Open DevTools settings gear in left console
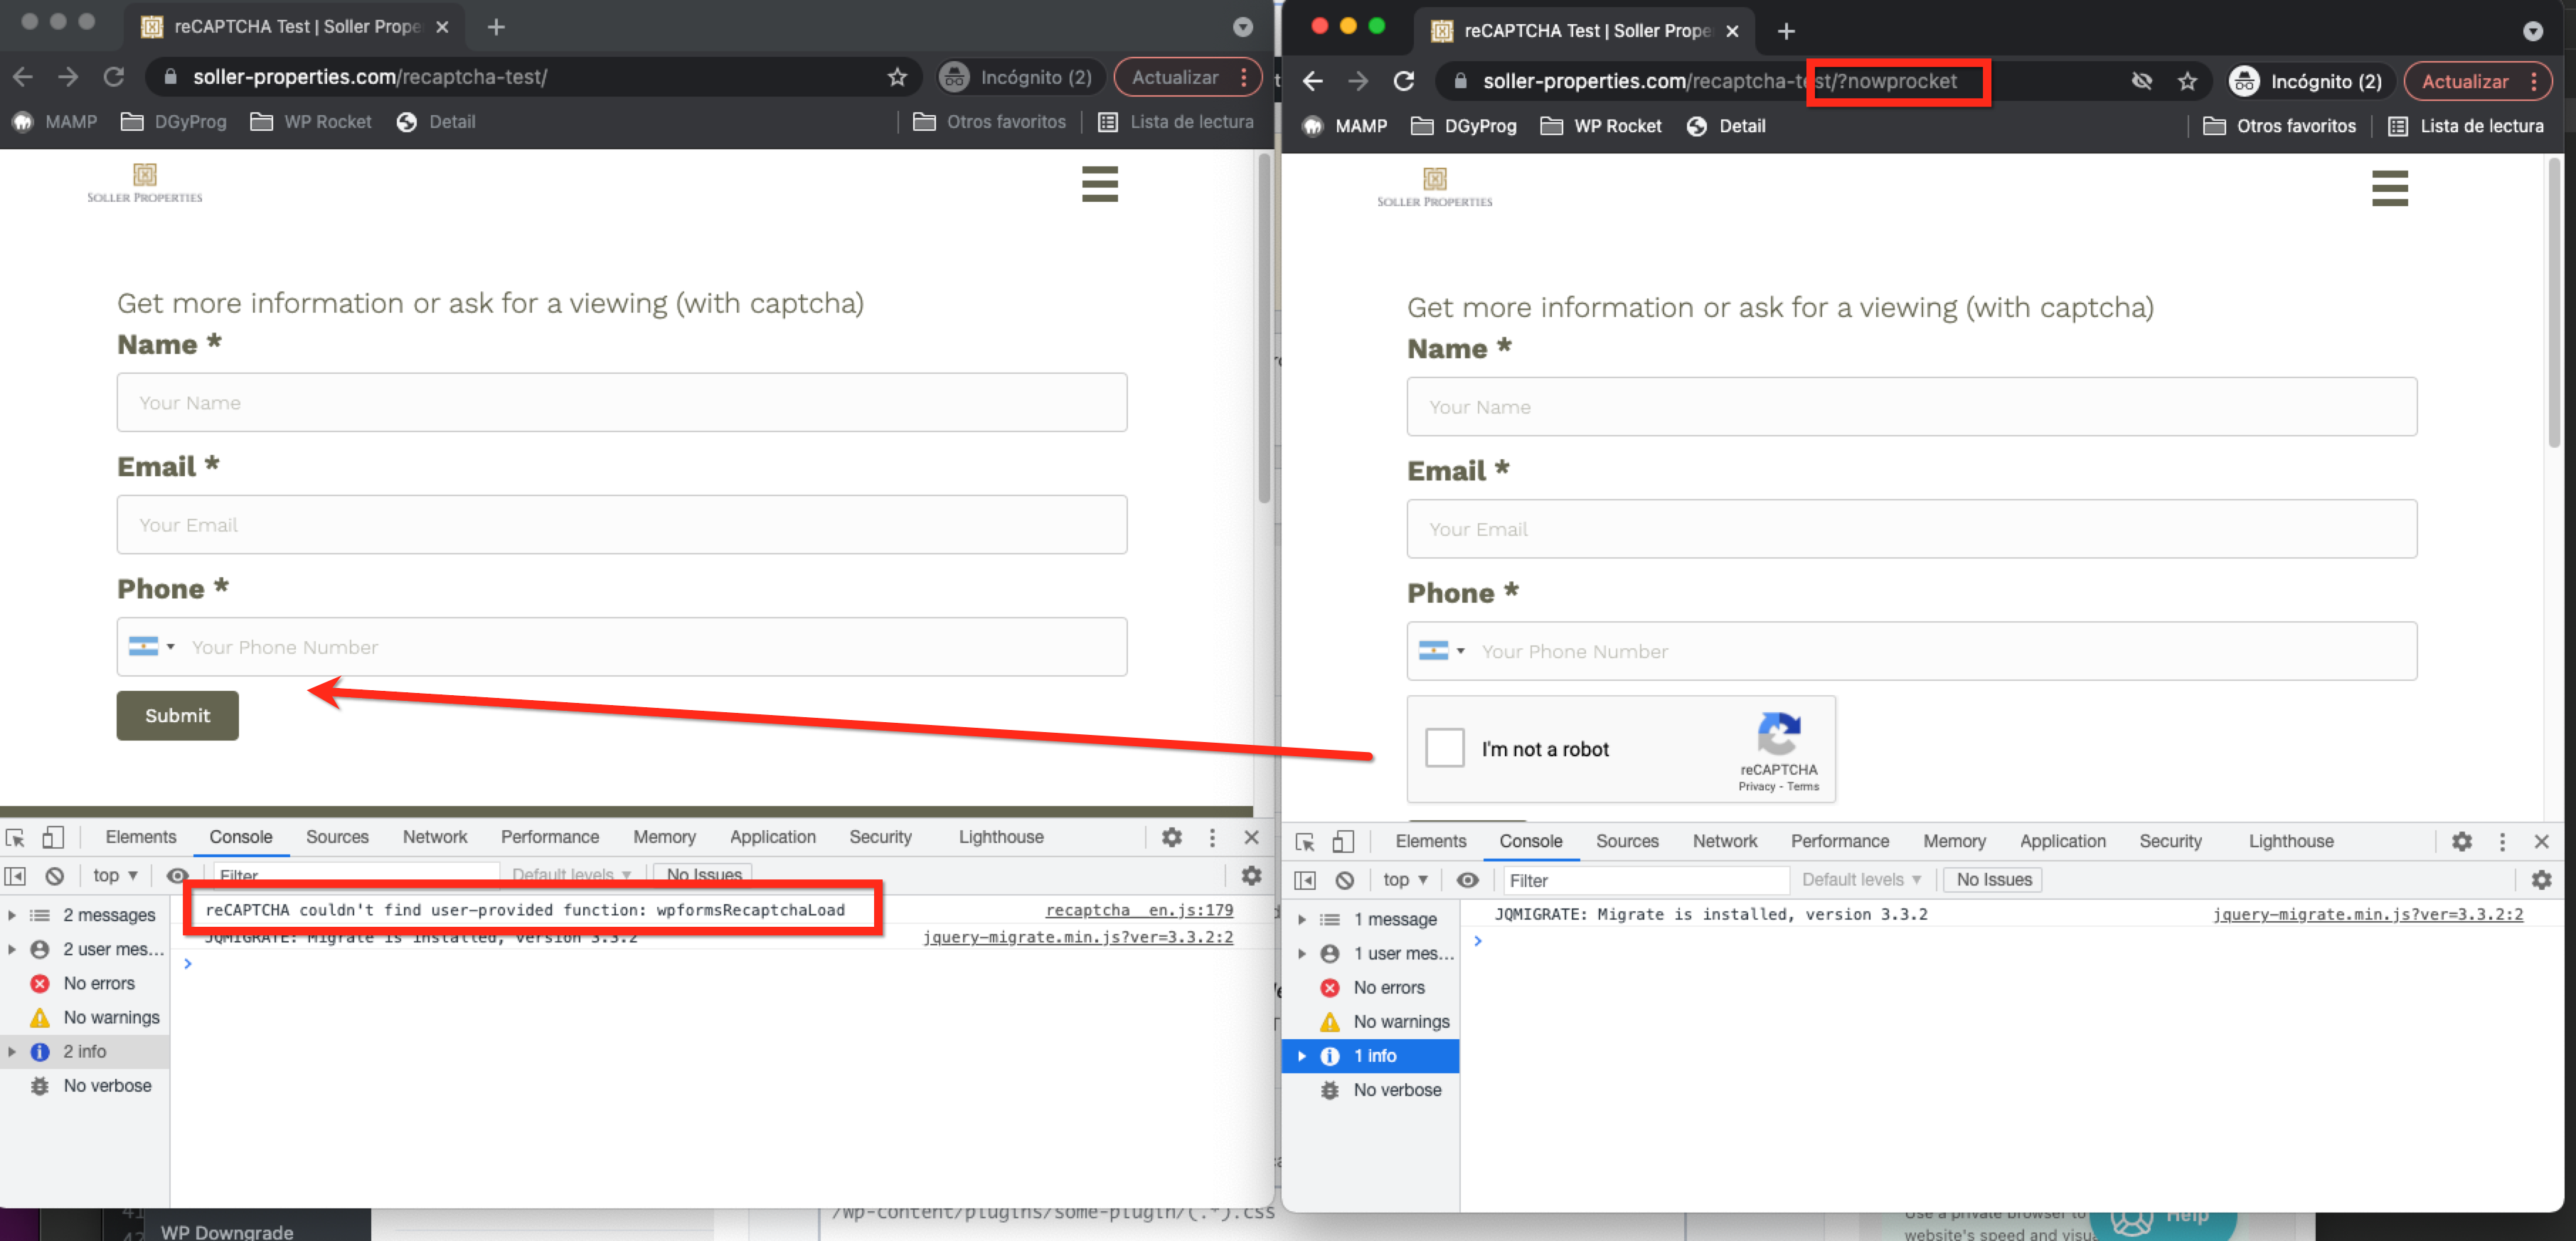2576x1241 pixels. (1171, 837)
